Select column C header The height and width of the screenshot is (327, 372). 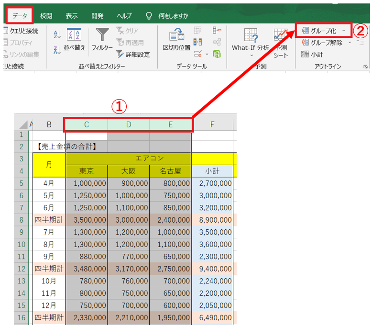coord(87,124)
